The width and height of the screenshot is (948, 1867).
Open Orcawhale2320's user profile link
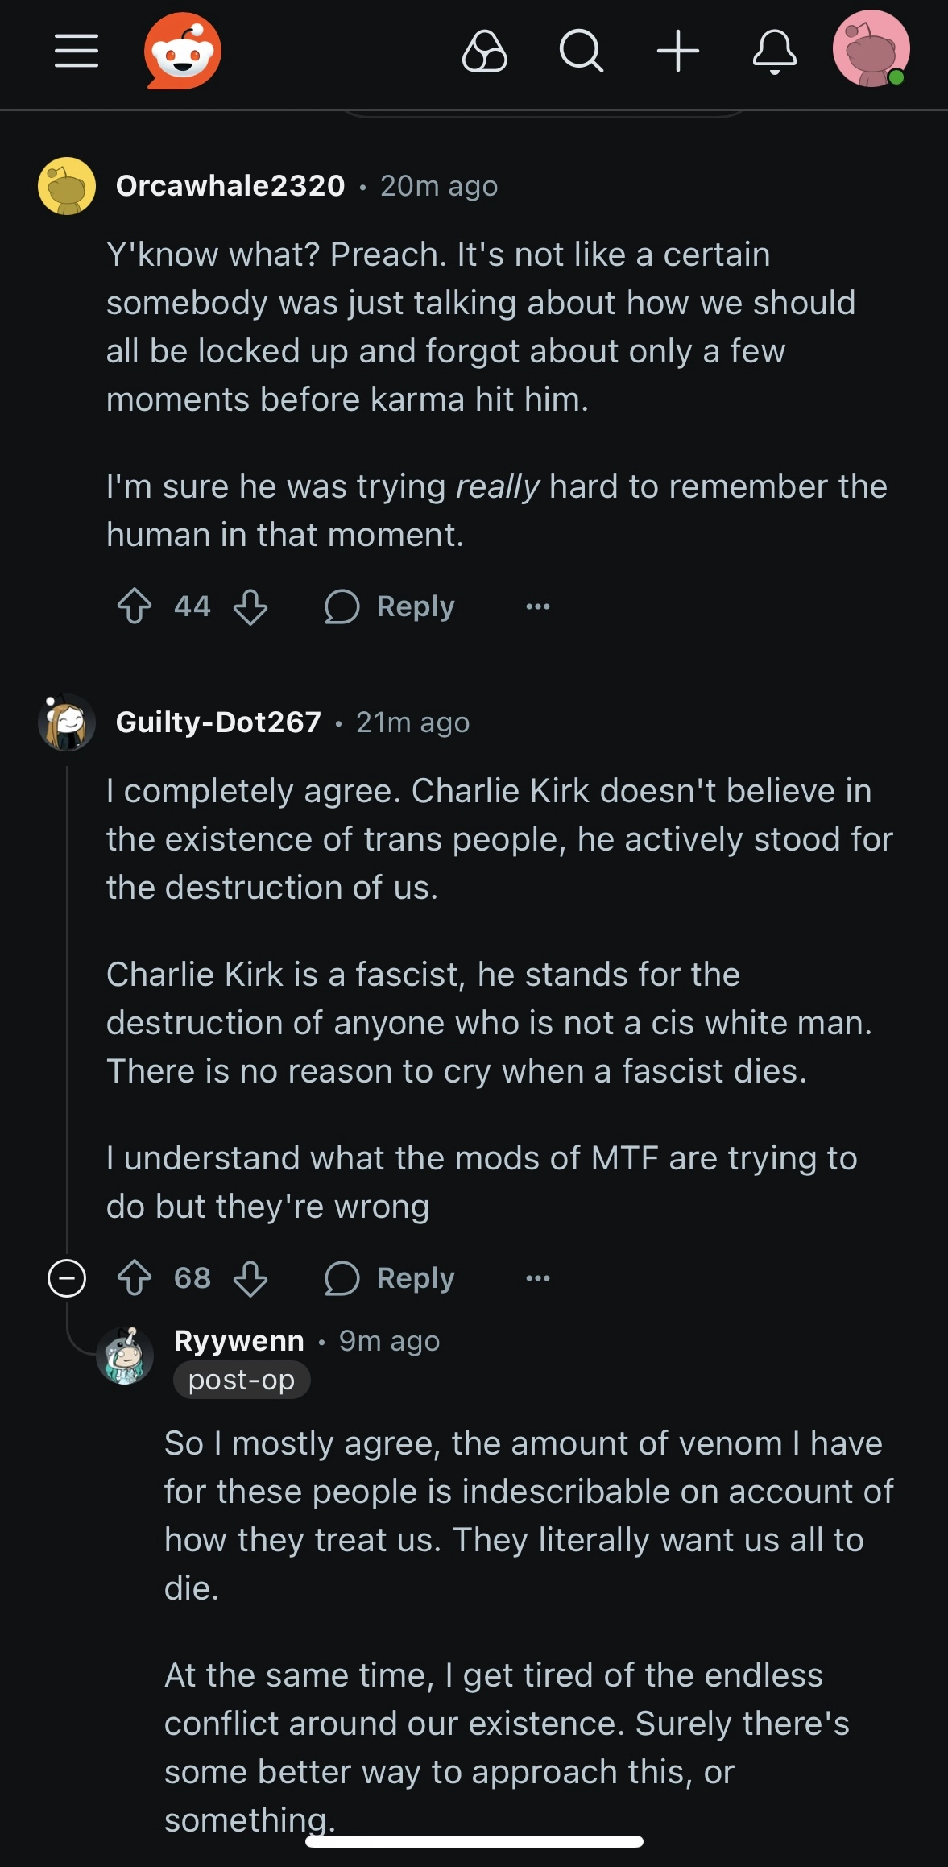click(x=230, y=186)
